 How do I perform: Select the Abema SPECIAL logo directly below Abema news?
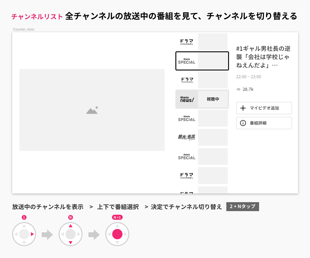tap(186, 118)
